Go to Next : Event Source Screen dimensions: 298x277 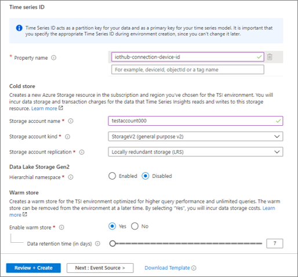pos(100,268)
